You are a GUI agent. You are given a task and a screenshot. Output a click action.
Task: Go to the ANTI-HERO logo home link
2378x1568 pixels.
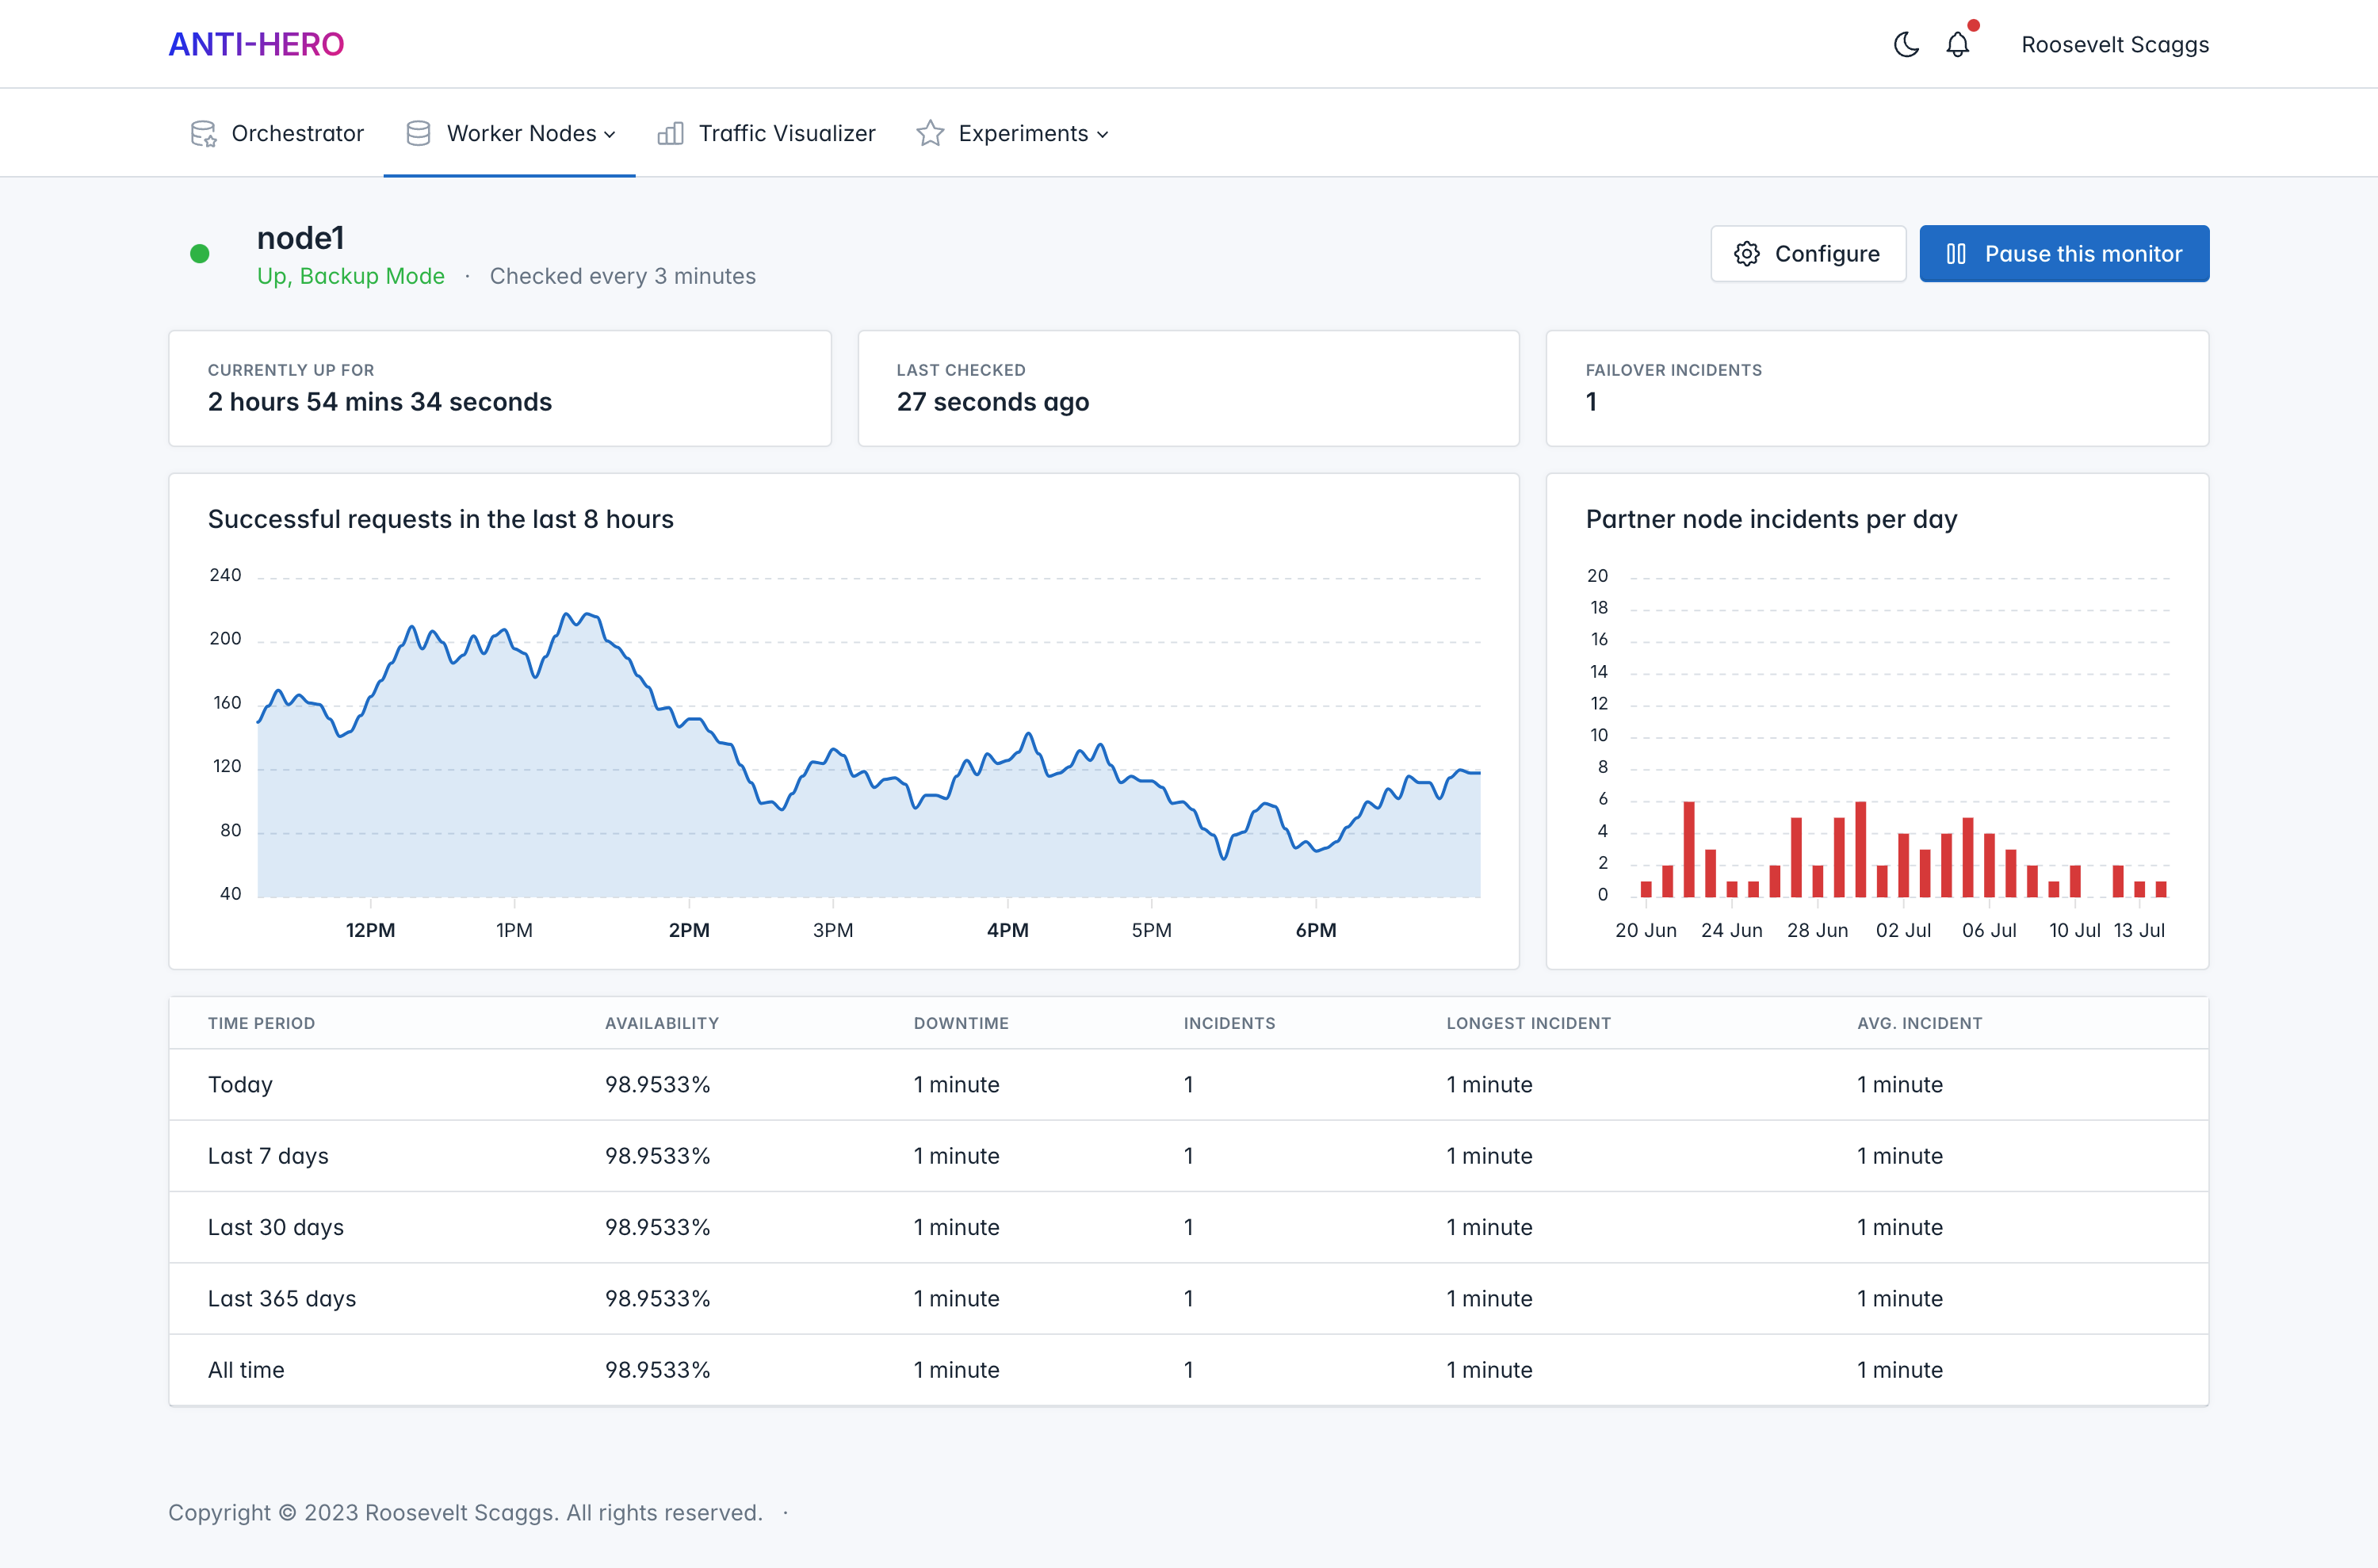[256, 45]
